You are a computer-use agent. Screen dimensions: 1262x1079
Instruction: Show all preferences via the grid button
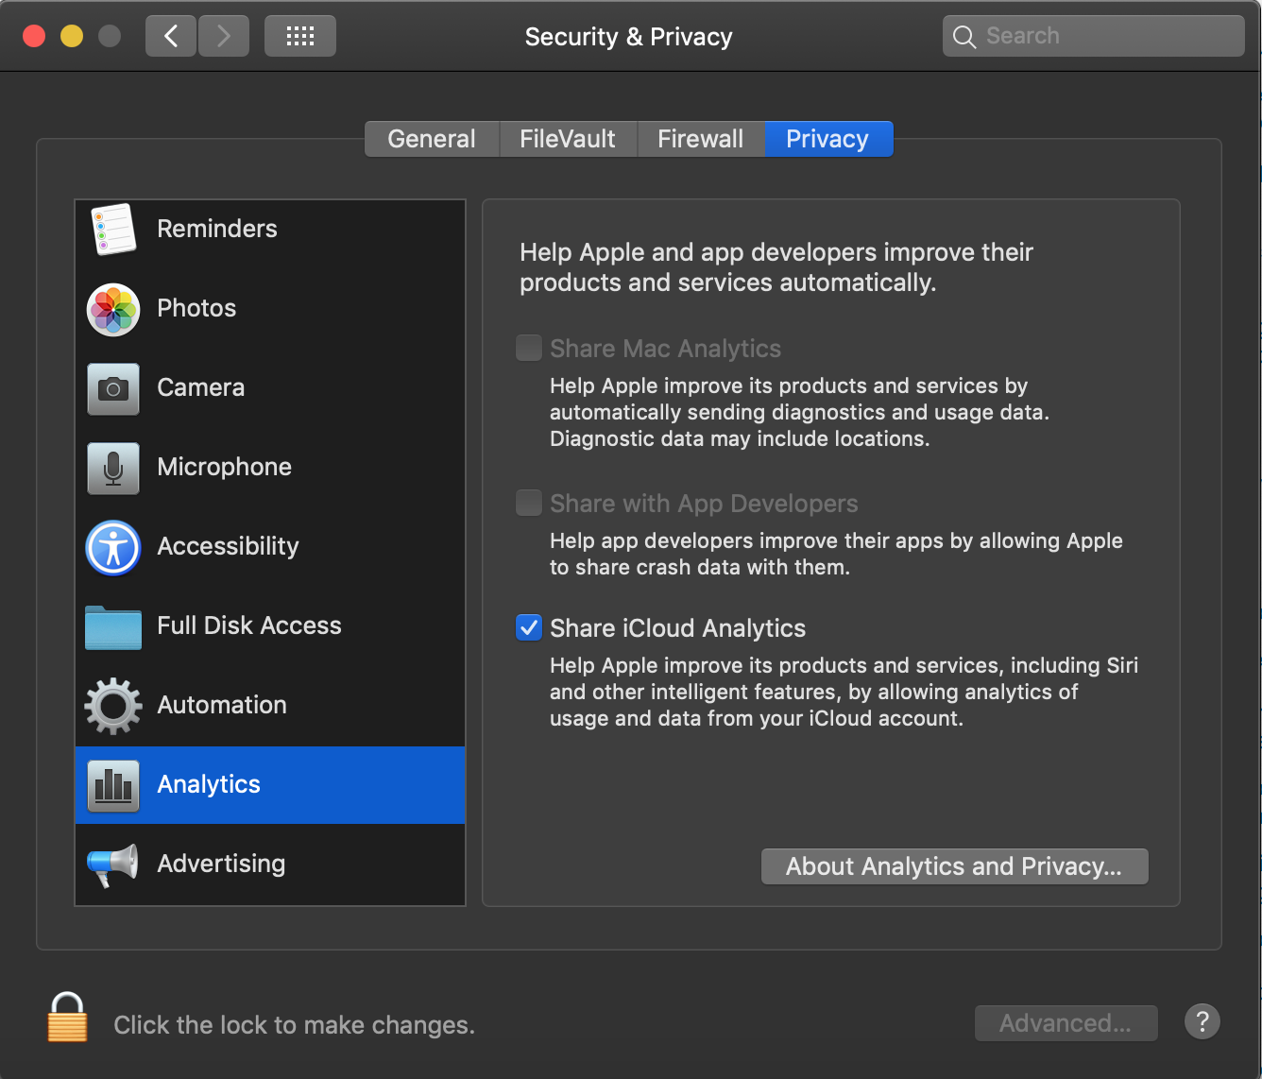[300, 36]
